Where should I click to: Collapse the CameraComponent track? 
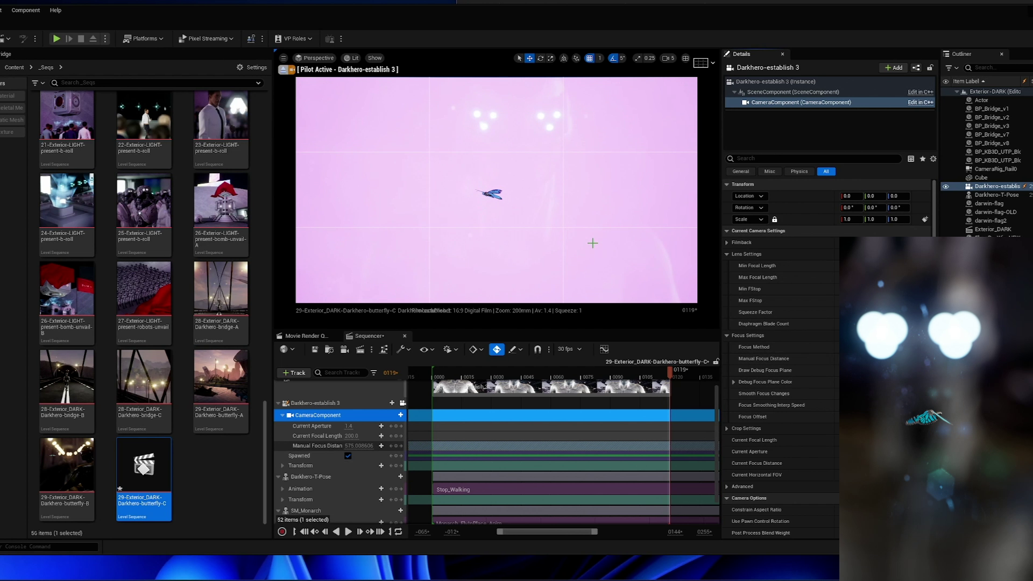tap(282, 415)
